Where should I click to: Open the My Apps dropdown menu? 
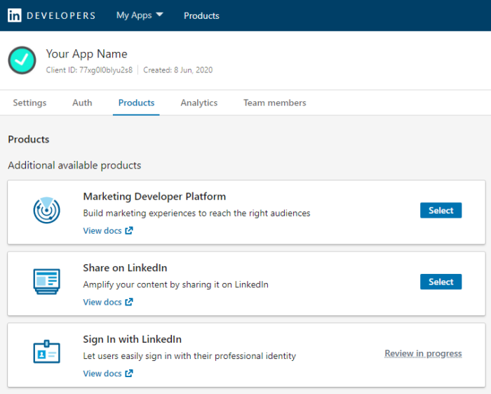pos(140,15)
